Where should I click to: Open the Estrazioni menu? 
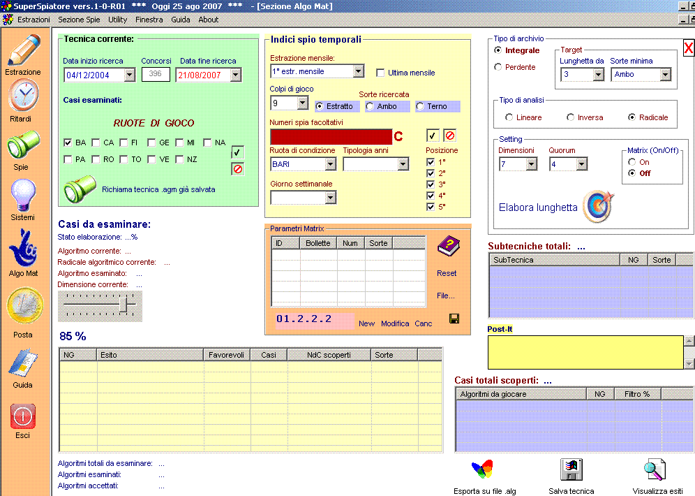click(x=33, y=20)
